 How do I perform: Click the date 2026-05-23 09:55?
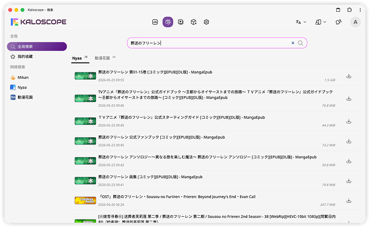pyautogui.click(x=111, y=80)
